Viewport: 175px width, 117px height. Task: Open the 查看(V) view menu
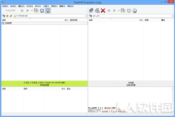pos(62,6)
